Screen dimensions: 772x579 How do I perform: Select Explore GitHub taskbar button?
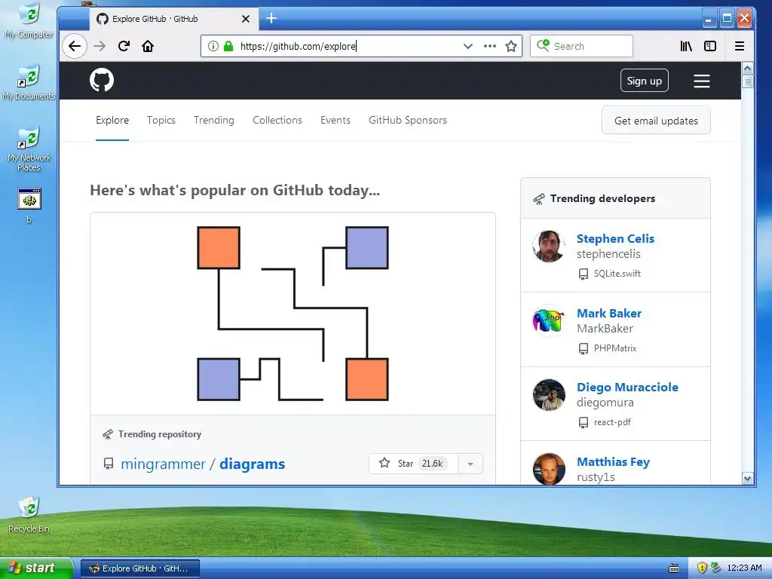tap(139, 568)
